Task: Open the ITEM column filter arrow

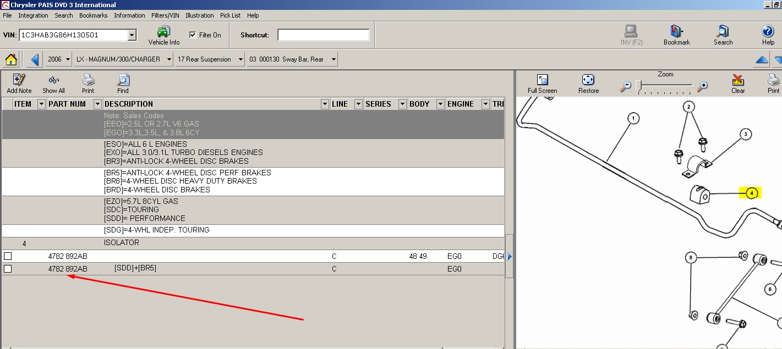Action: (x=41, y=104)
